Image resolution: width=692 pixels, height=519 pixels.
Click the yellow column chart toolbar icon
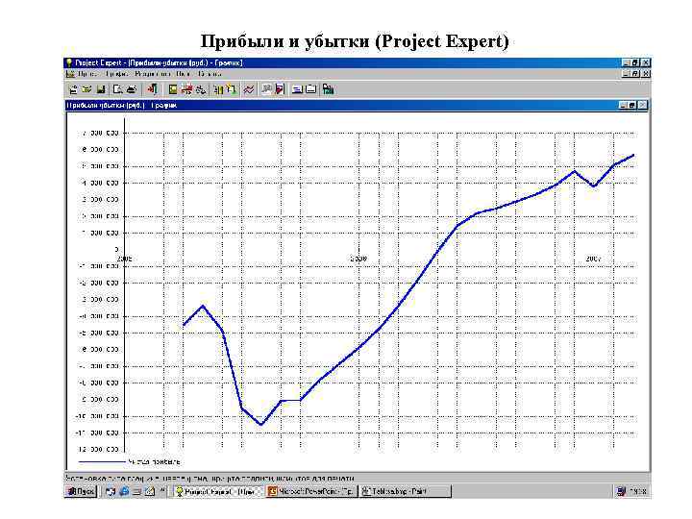tap(218, 89)
